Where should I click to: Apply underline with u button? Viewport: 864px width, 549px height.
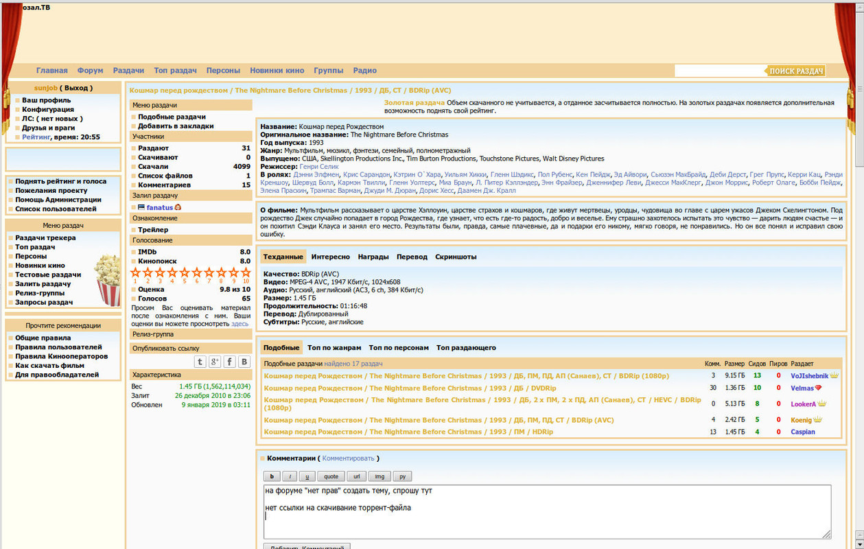coord(307,476)
